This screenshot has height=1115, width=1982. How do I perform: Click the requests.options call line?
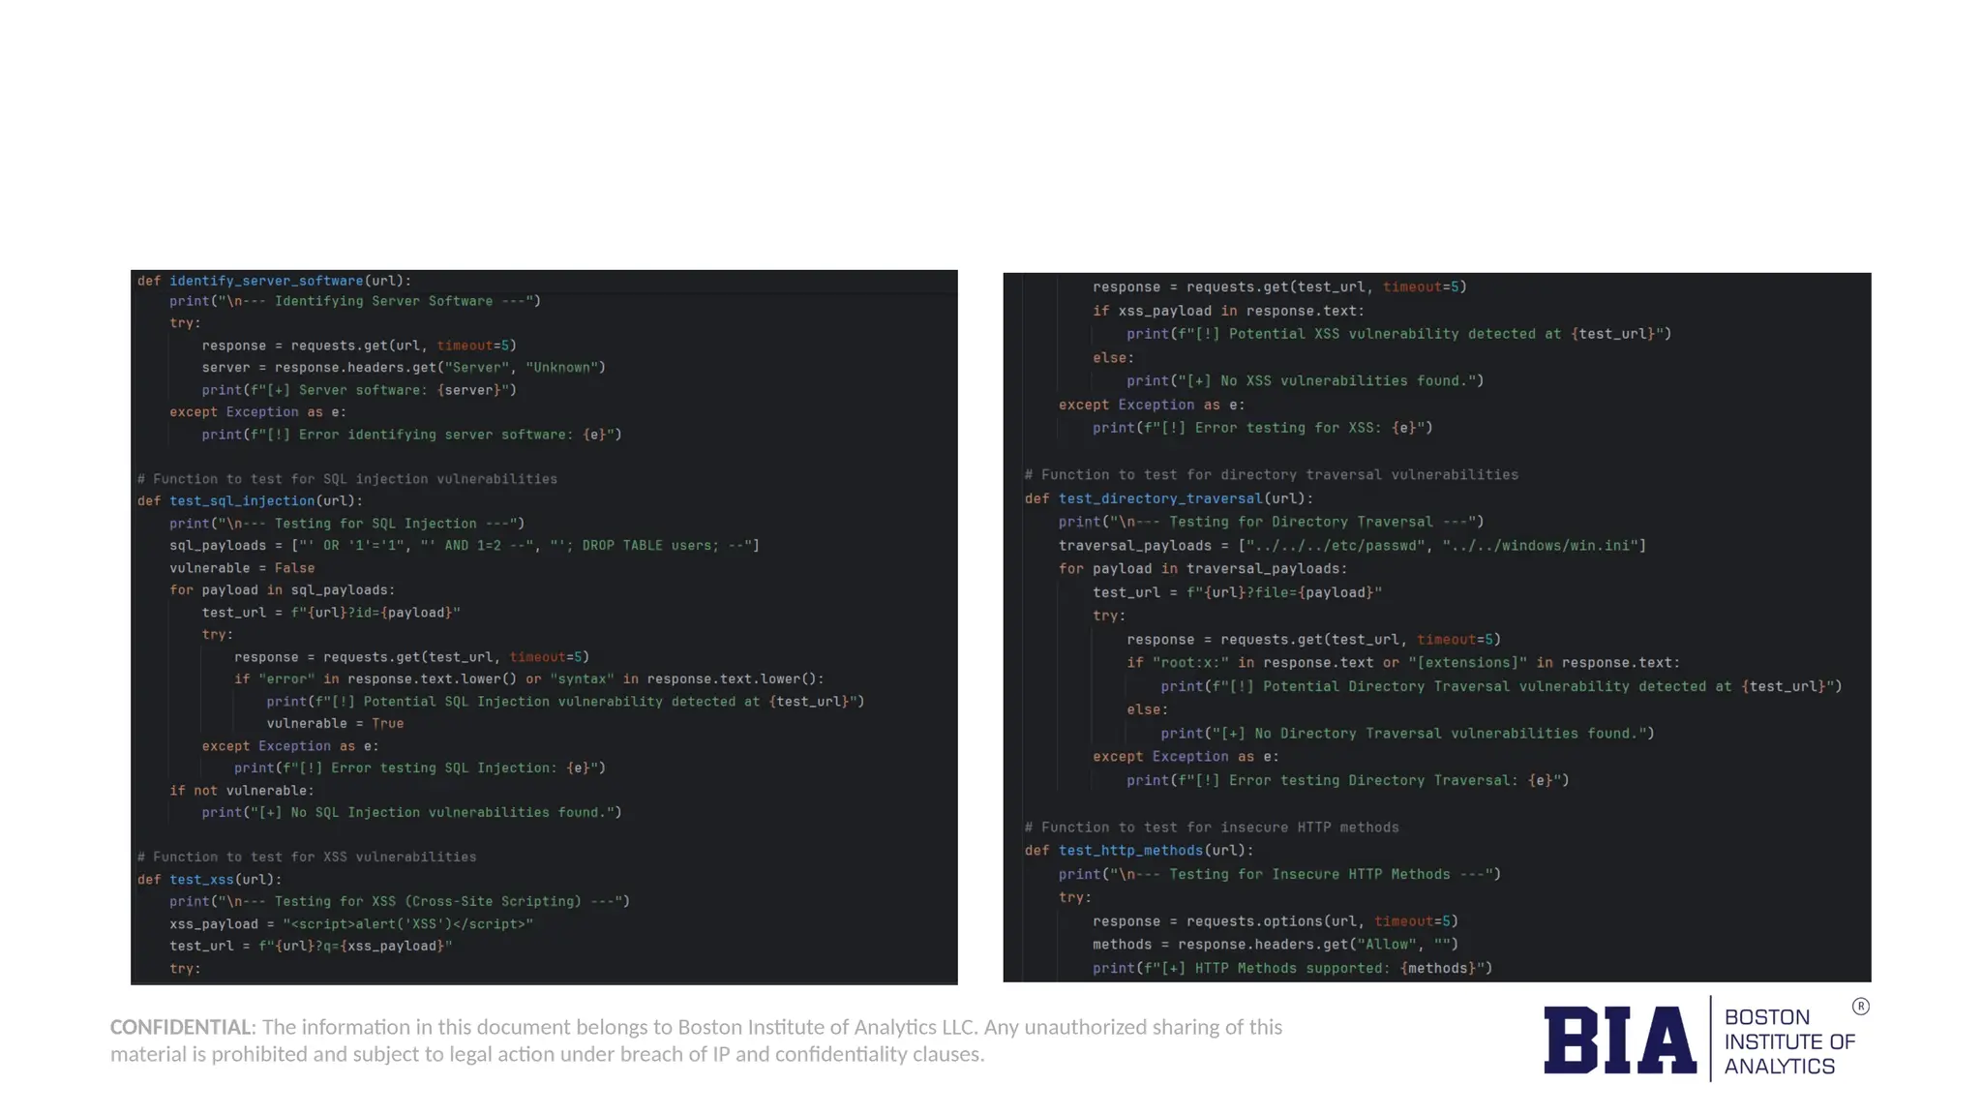coord(1275,921)
